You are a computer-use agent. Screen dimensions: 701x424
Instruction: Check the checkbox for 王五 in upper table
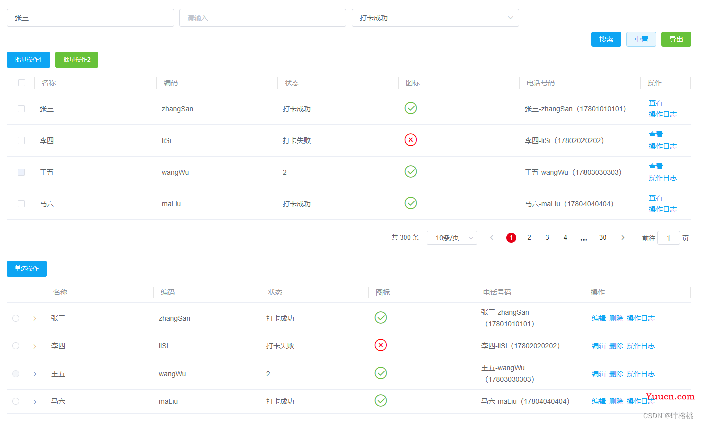coord(21,172)
